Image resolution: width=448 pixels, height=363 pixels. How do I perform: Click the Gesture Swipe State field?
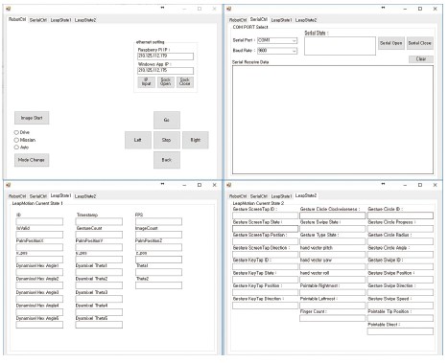coord(333,229)
